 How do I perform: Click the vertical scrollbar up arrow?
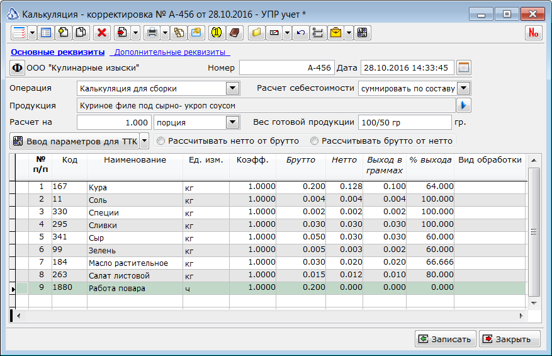(534, 161)
